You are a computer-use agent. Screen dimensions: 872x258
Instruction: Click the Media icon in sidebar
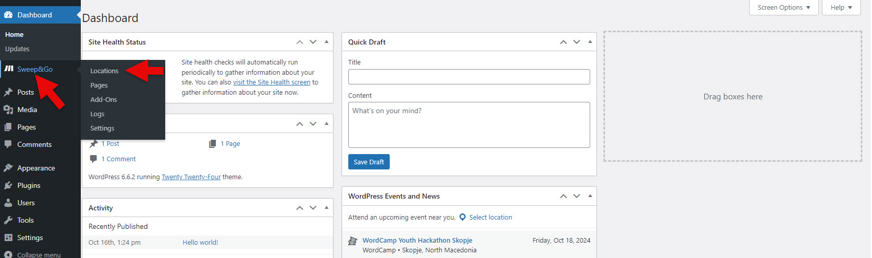tap(8, 110)
